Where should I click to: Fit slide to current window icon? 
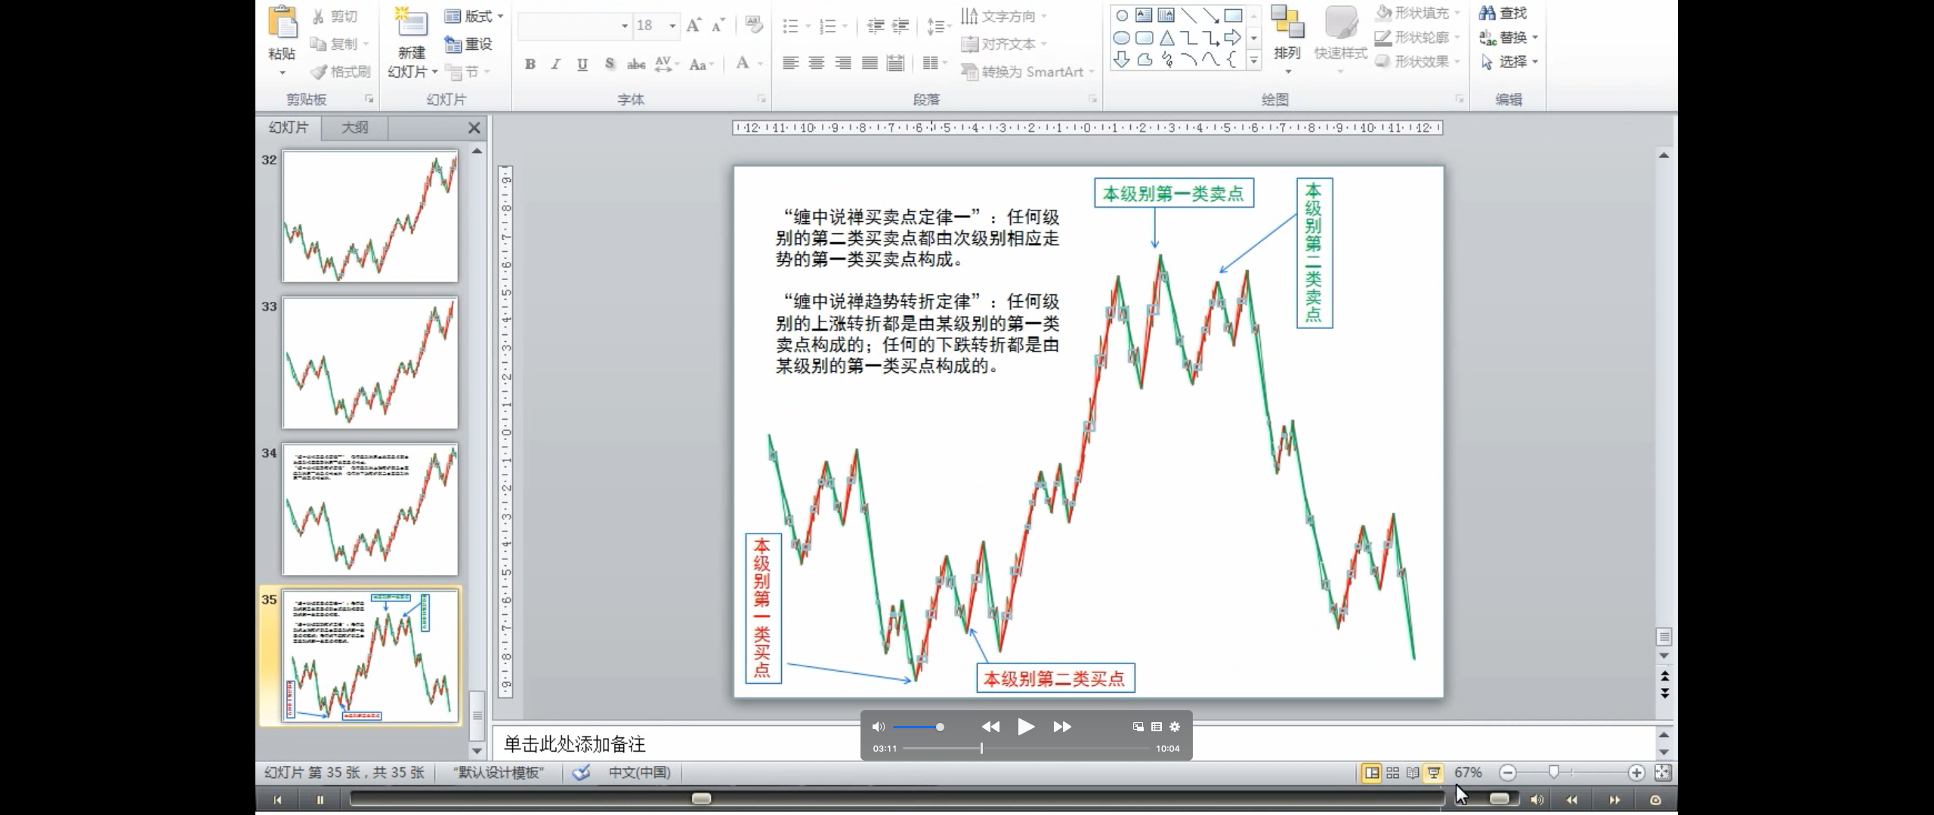tap(1663, 773)
